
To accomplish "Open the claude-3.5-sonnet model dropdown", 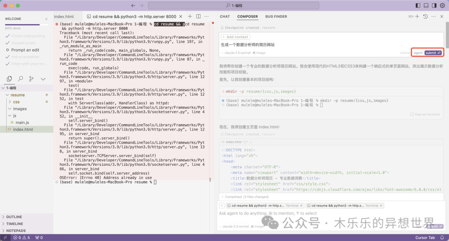I will click(x=235, y=53).
